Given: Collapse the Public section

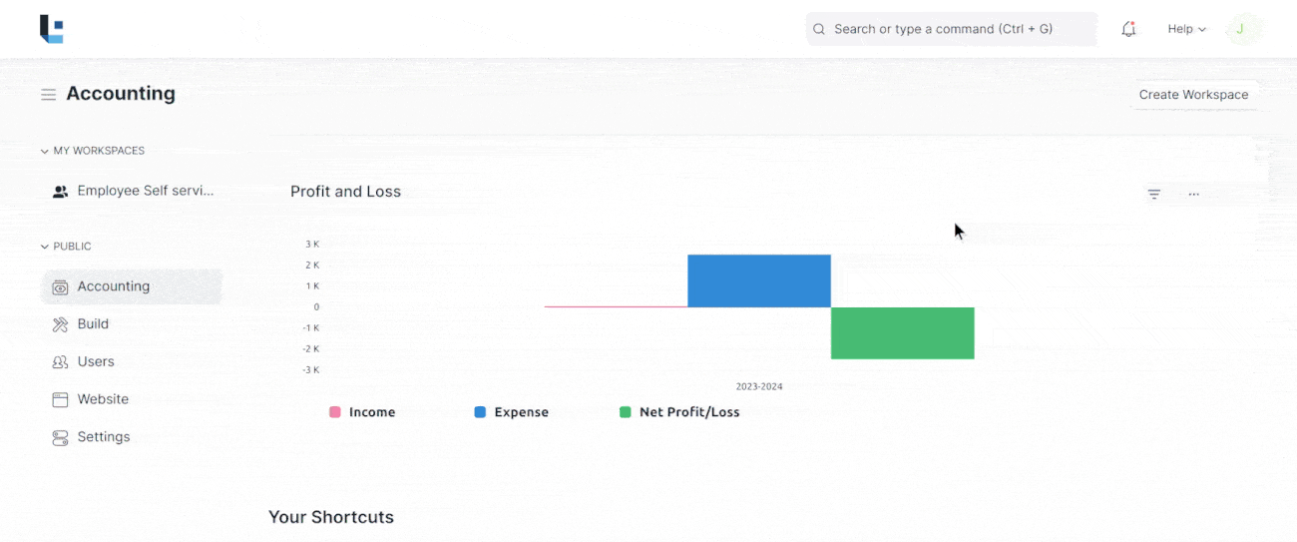Looking at the screenshot, I should click(45, 247).
